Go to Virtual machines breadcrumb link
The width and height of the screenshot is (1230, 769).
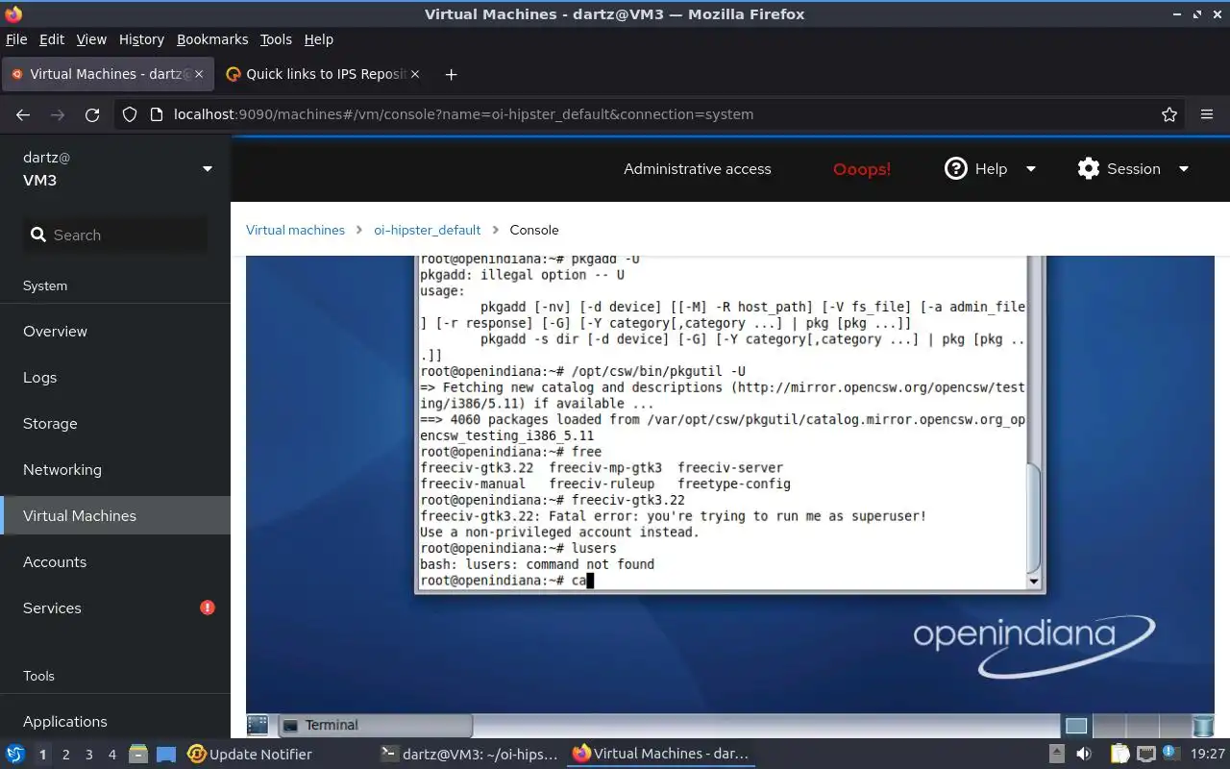(295, 230)
